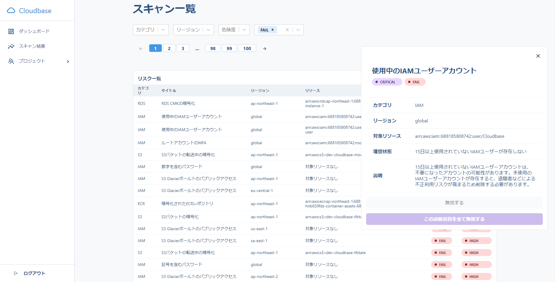Click the global value in detail panel
Image resolution: width=555 pixels, height=282 pixels.
tap(421, 121)
